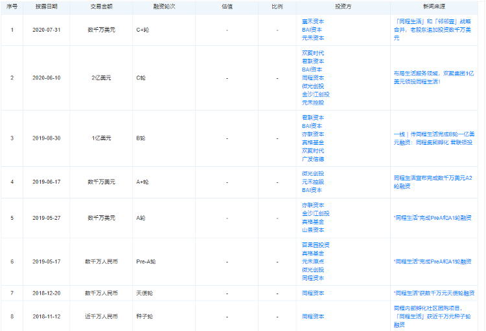Open 君联资本 link in the B轮 row
This screenshot has height=331, width=486.
313,118
